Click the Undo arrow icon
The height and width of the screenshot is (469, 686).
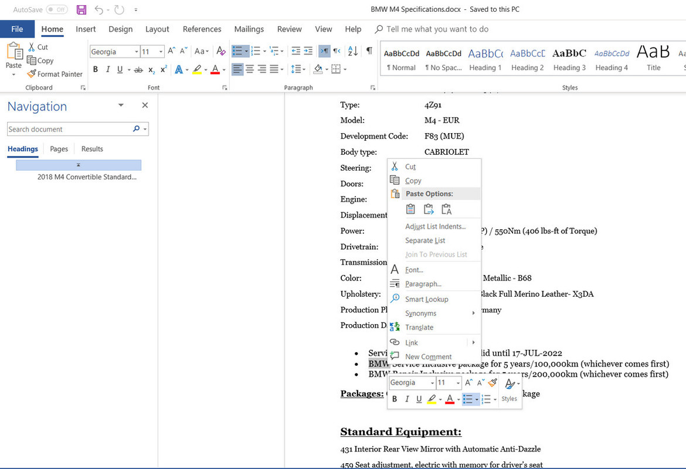(99, 9)
